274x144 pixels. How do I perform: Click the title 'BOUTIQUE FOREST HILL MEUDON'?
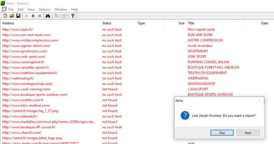[213, 67]
